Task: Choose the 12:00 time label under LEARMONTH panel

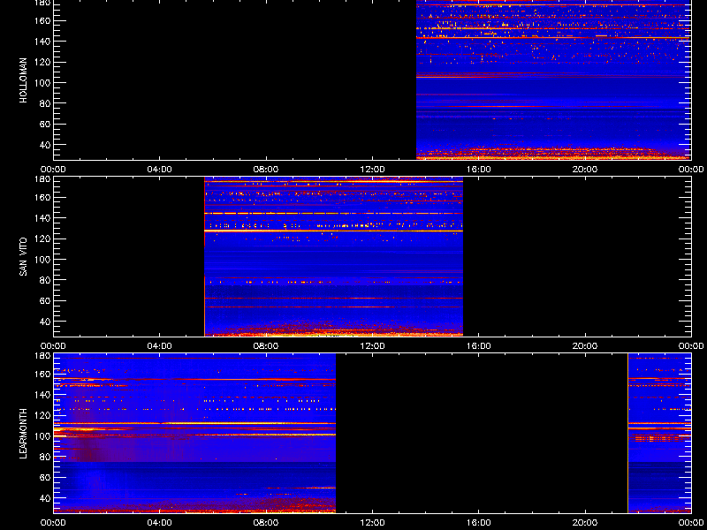Action: tap(372, 523)
